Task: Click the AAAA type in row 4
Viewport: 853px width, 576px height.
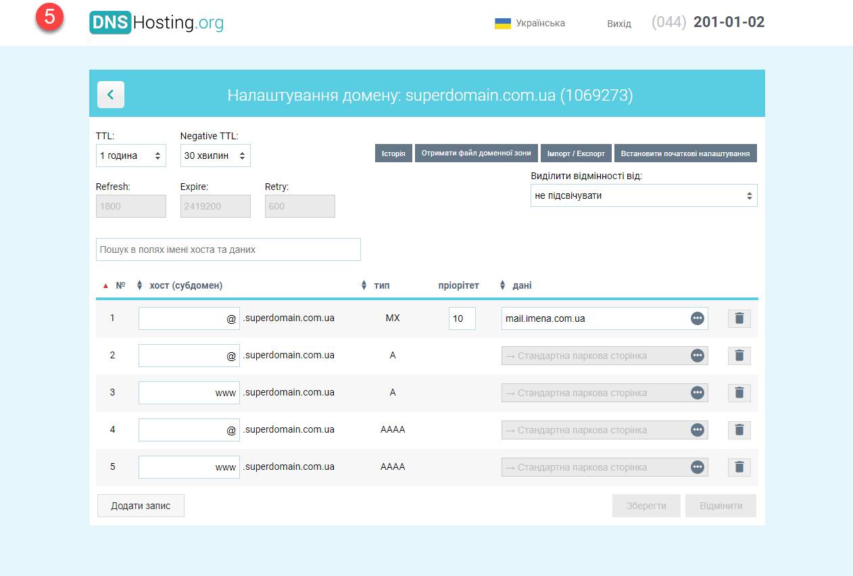Action: click(x=393, y=429)
